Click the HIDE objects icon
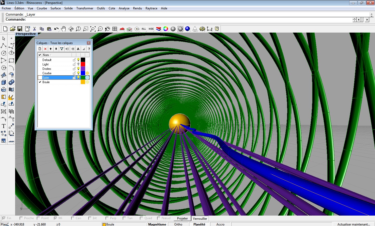 coord(151,29)
